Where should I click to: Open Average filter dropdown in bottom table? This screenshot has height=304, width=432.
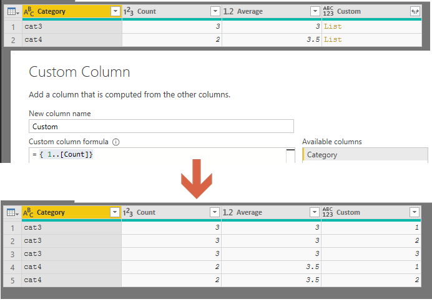[315, 212]
